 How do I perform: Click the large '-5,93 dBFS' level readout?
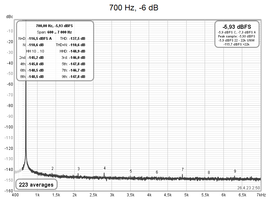237,27
